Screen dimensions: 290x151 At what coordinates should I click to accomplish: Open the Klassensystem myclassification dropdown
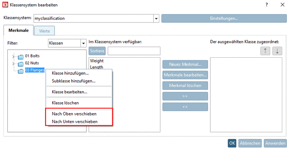coord(156,19)
